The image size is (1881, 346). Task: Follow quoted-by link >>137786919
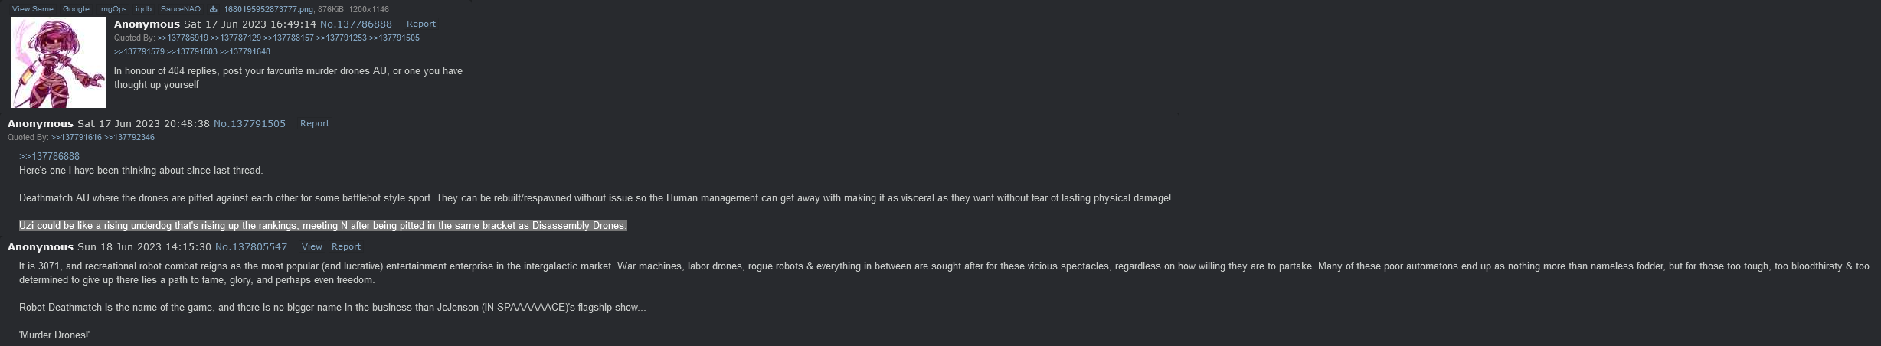tap(183, 38)
